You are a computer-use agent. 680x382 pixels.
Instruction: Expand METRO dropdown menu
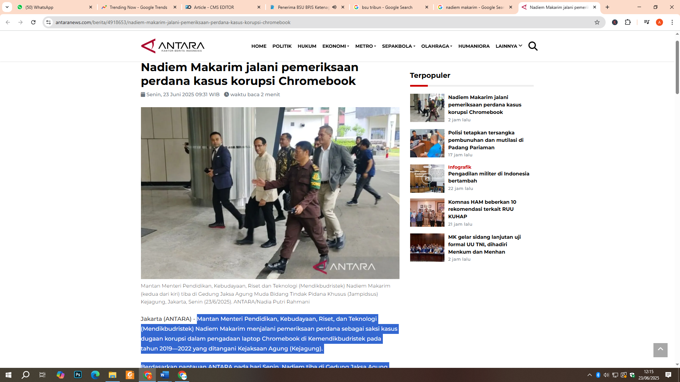pyautogui.click(x=365, y=46)
